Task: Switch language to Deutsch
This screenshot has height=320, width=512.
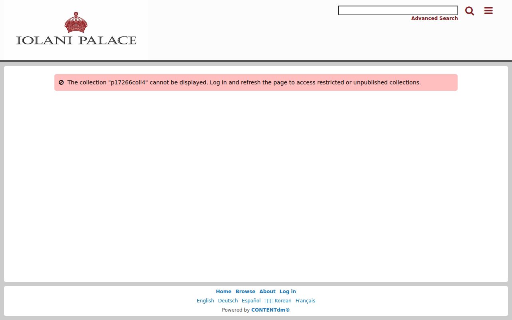Action: (x=228, y=301)
